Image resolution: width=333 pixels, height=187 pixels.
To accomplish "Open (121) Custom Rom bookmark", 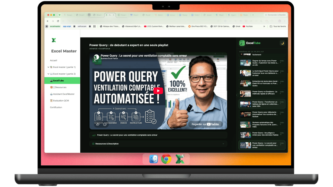I will [154, 26].
